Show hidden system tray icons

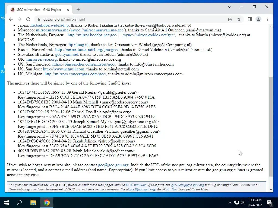coord(230,203)
